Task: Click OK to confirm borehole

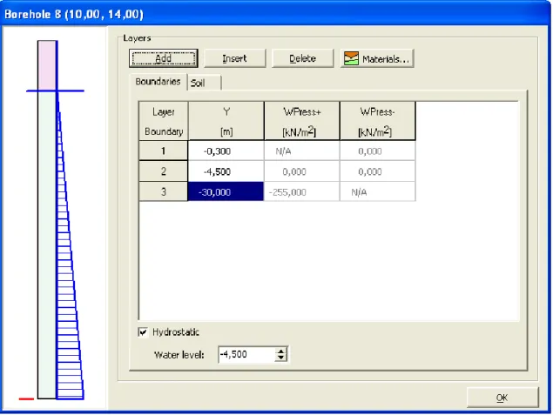Action: coord(502,398)
